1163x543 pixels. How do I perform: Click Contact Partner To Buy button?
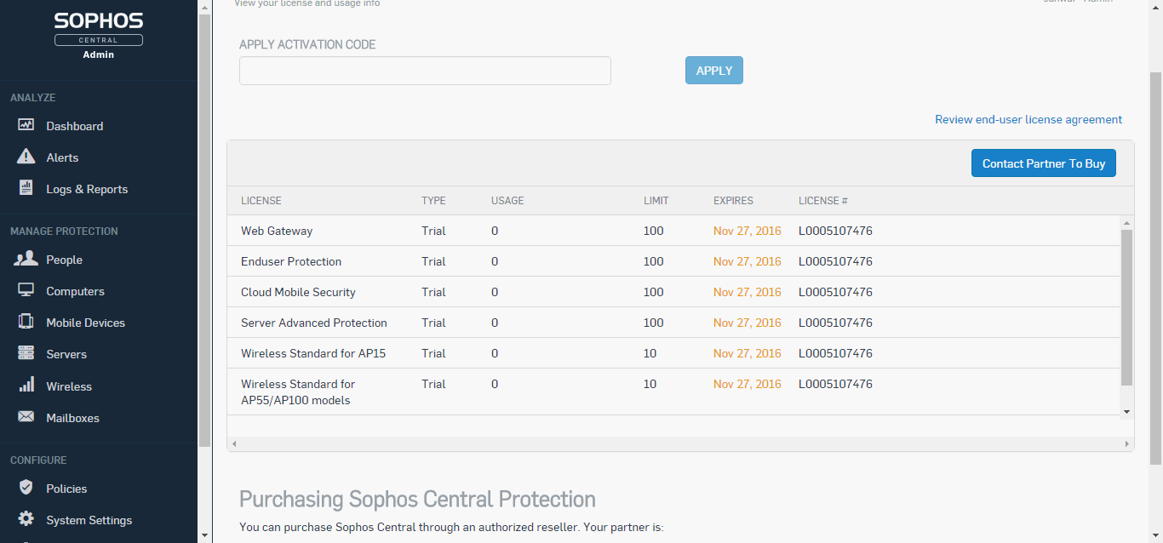click(1044, 163)
